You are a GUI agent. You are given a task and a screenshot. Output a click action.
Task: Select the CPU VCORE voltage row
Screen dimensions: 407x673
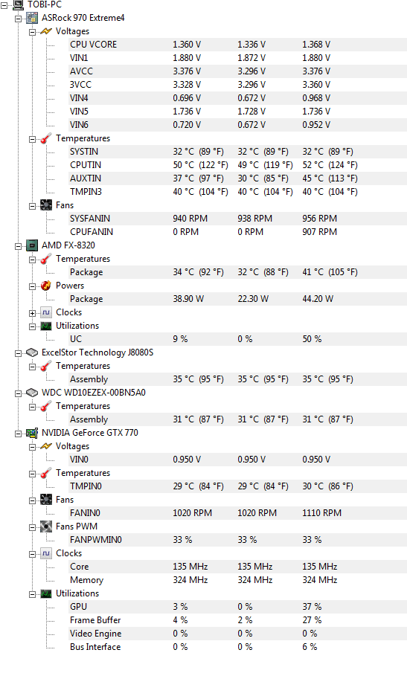(x=237, y=45)
